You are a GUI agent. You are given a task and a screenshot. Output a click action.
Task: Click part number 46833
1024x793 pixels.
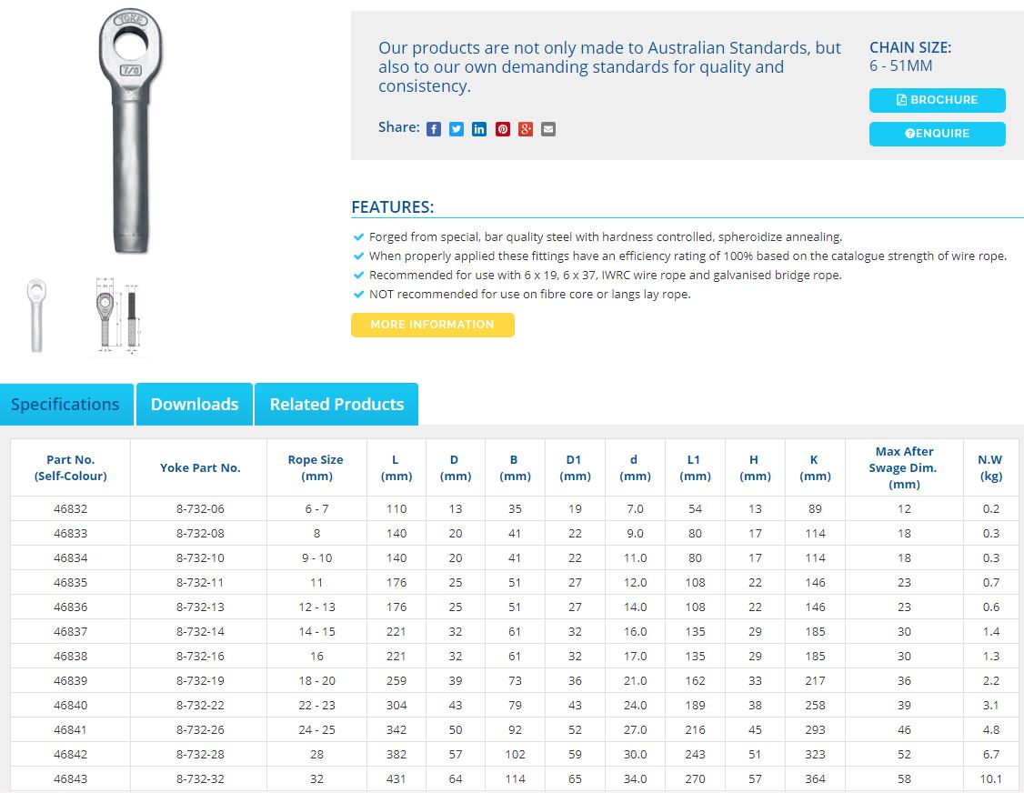[71, 534]
